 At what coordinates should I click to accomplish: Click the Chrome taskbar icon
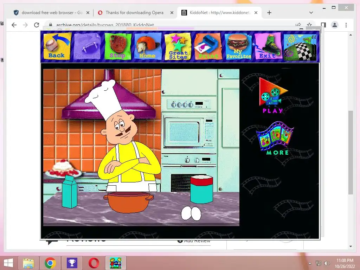50,263
